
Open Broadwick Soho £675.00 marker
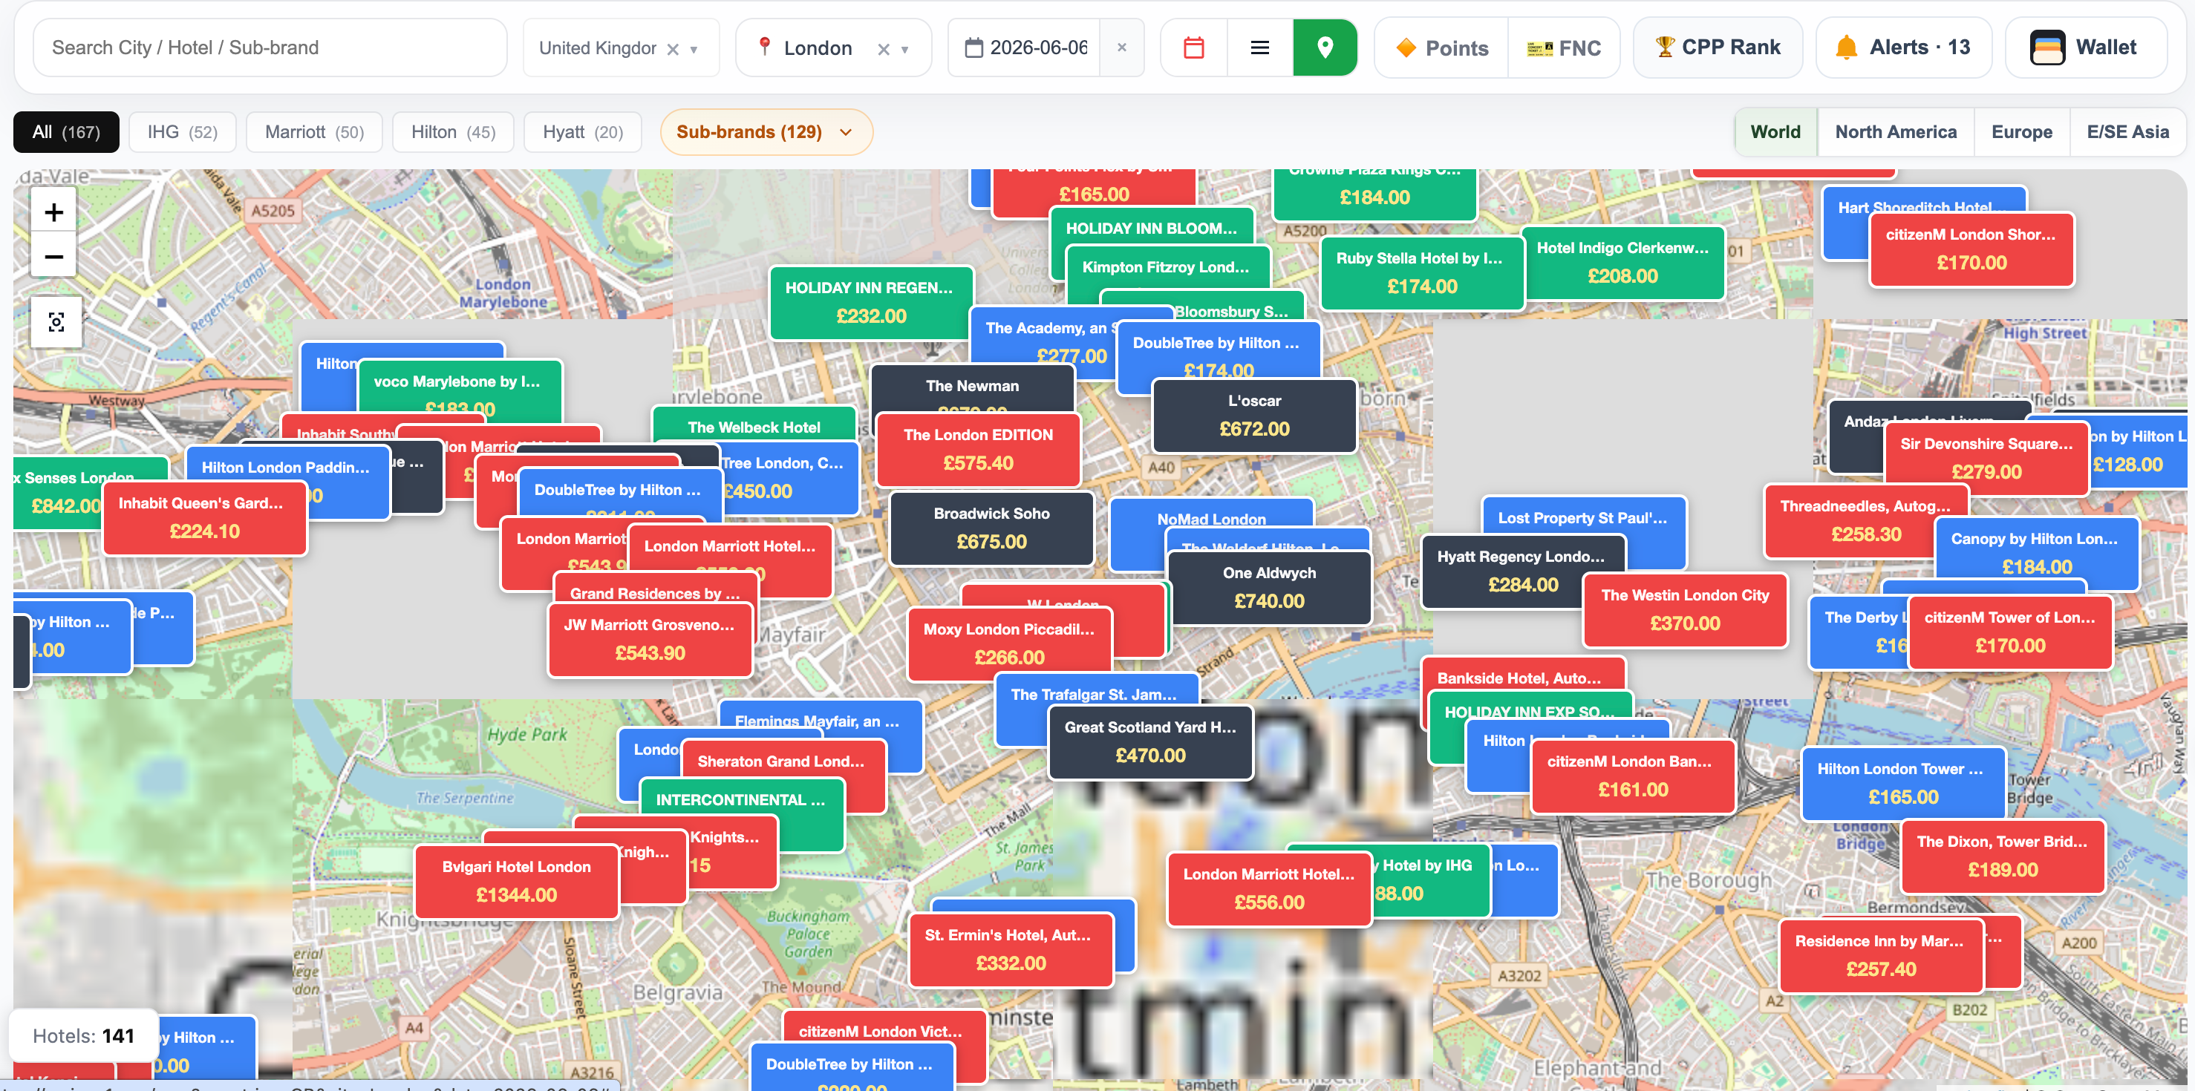click(x=991, y=528)
